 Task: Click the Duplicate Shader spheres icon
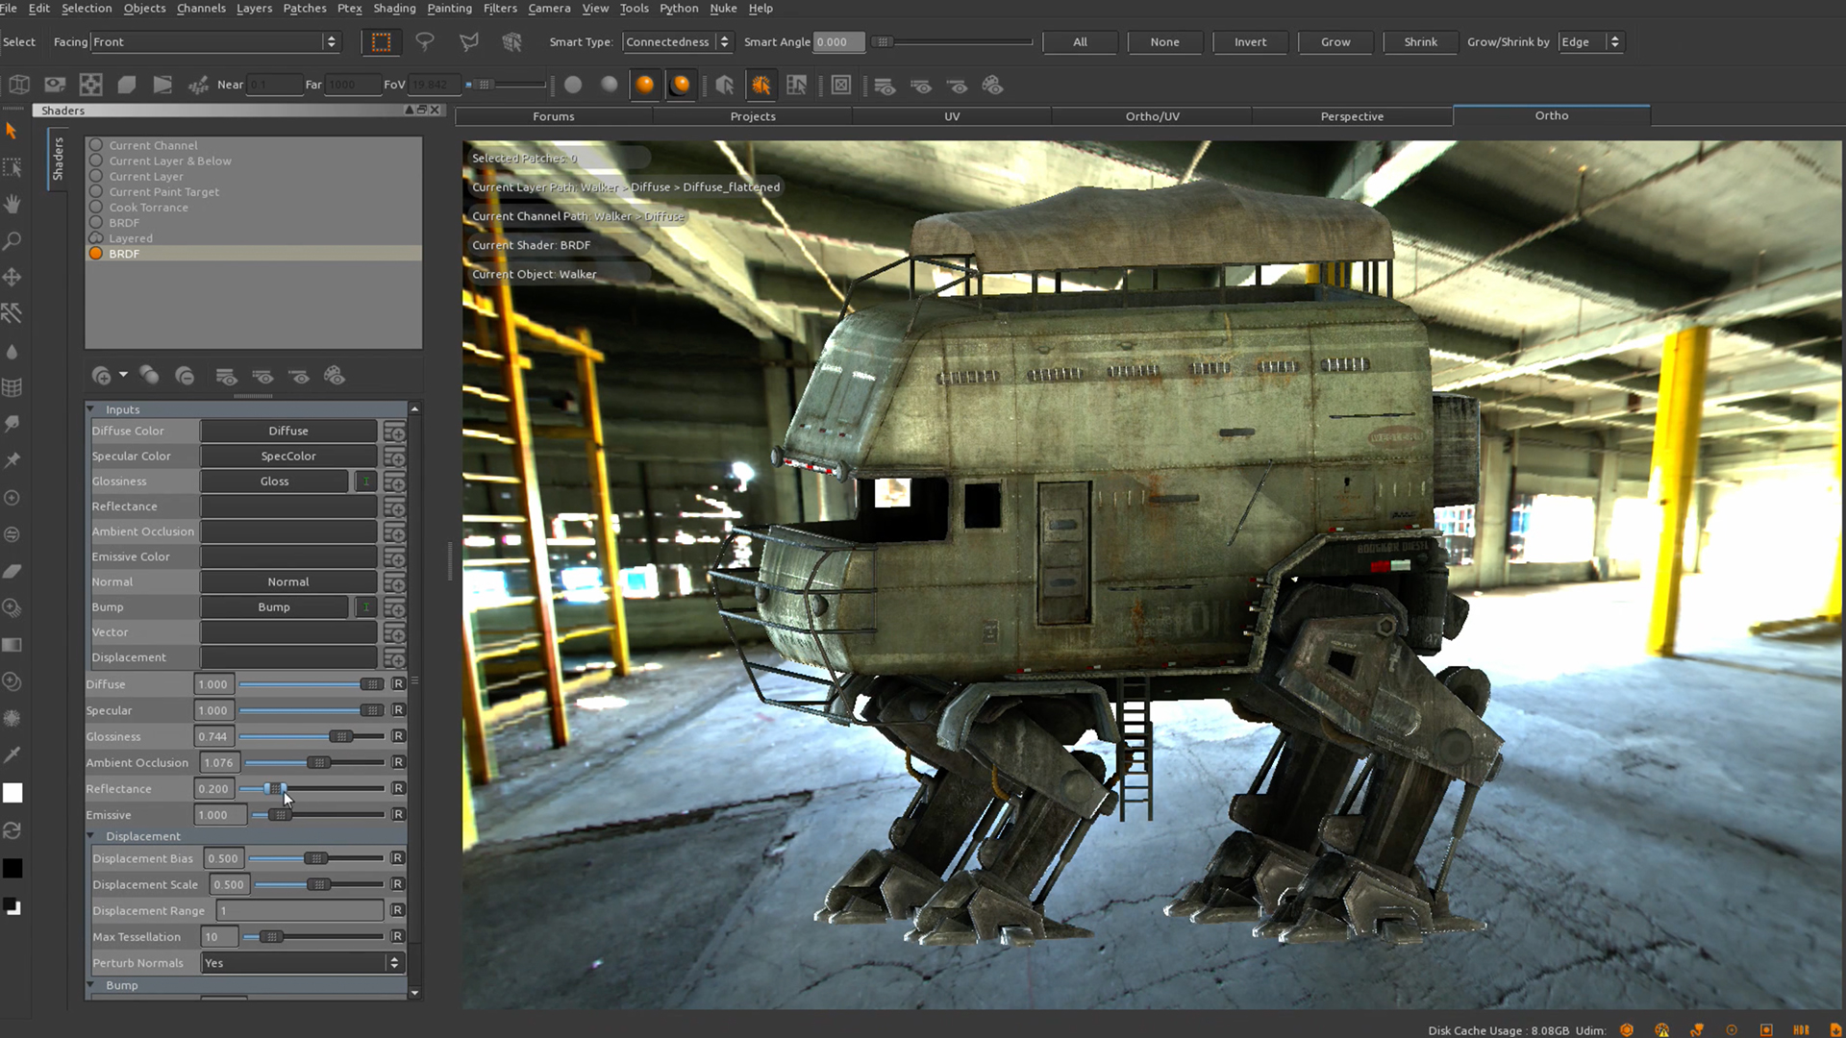(149, 376)
